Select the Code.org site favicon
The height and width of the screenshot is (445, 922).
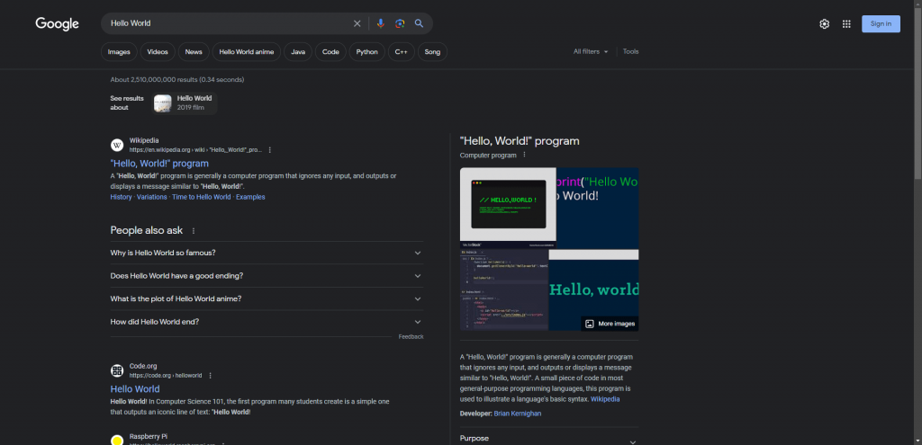point(117,370)
